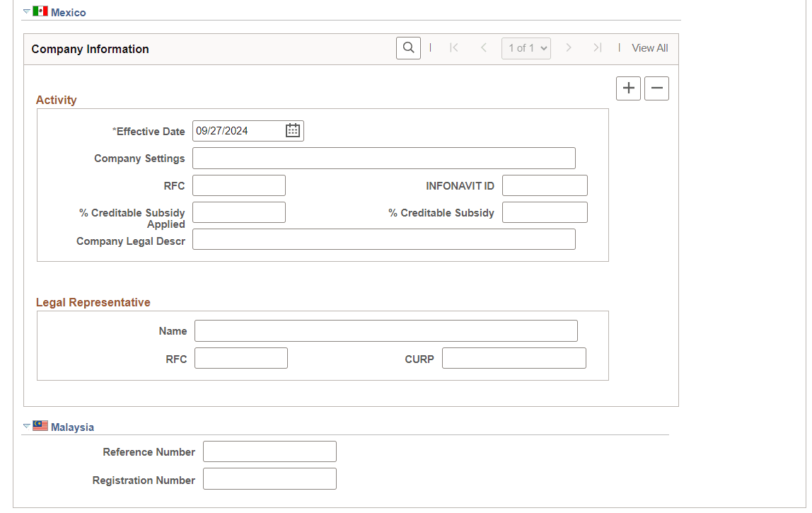Image resolution: width=812 pixels, height=513 pixels.
Task: Click the previous record arrow
Action: (x=484, y=47)
